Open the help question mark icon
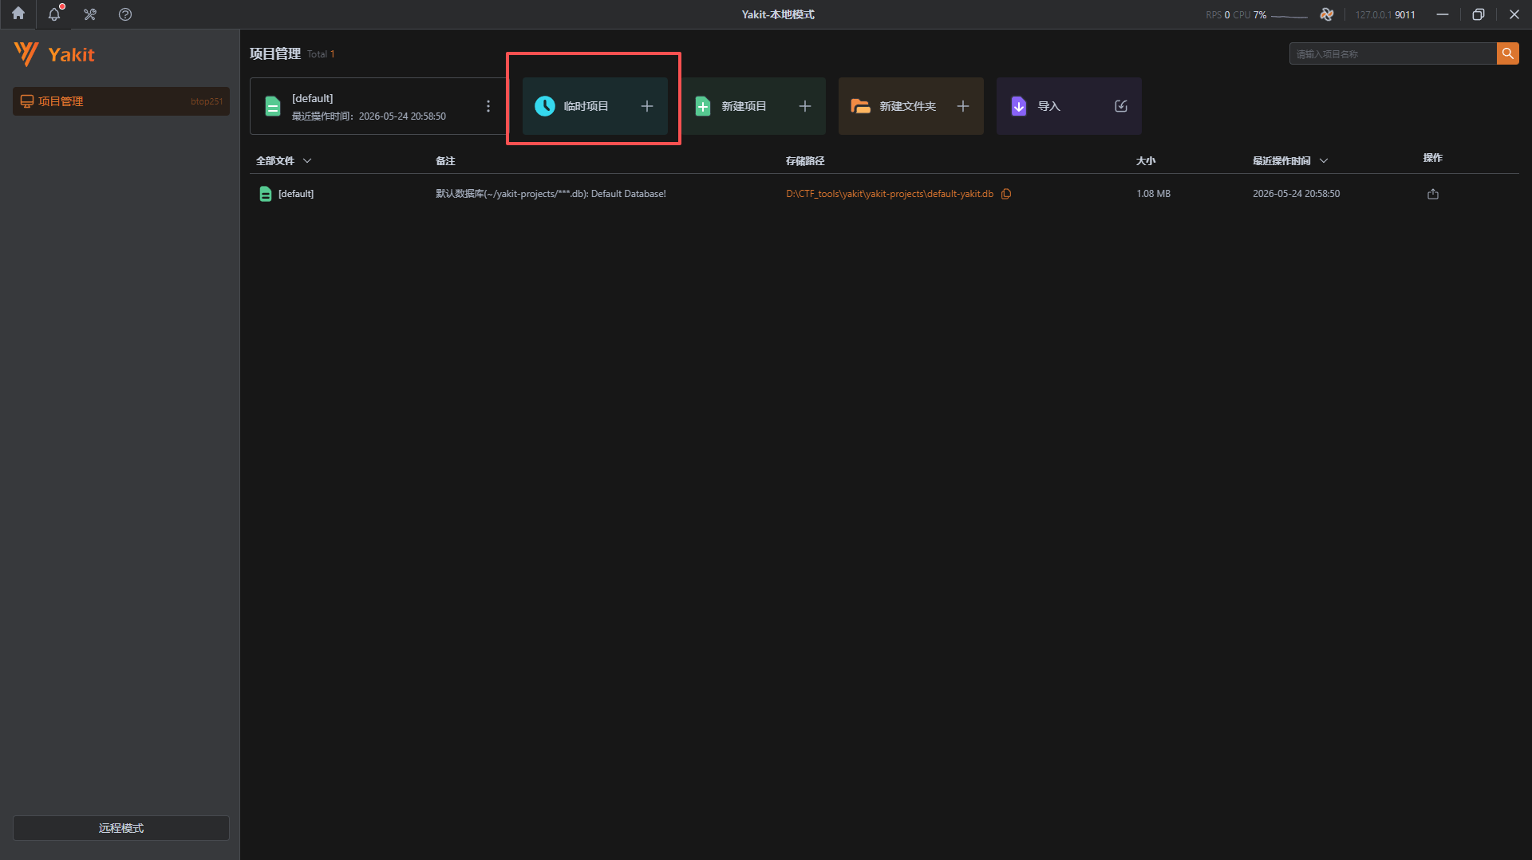Screen dimensions: 1532x860 tap(125, 14)
